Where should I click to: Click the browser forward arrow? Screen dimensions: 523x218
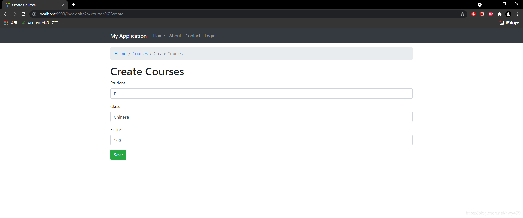coord(15,14)
